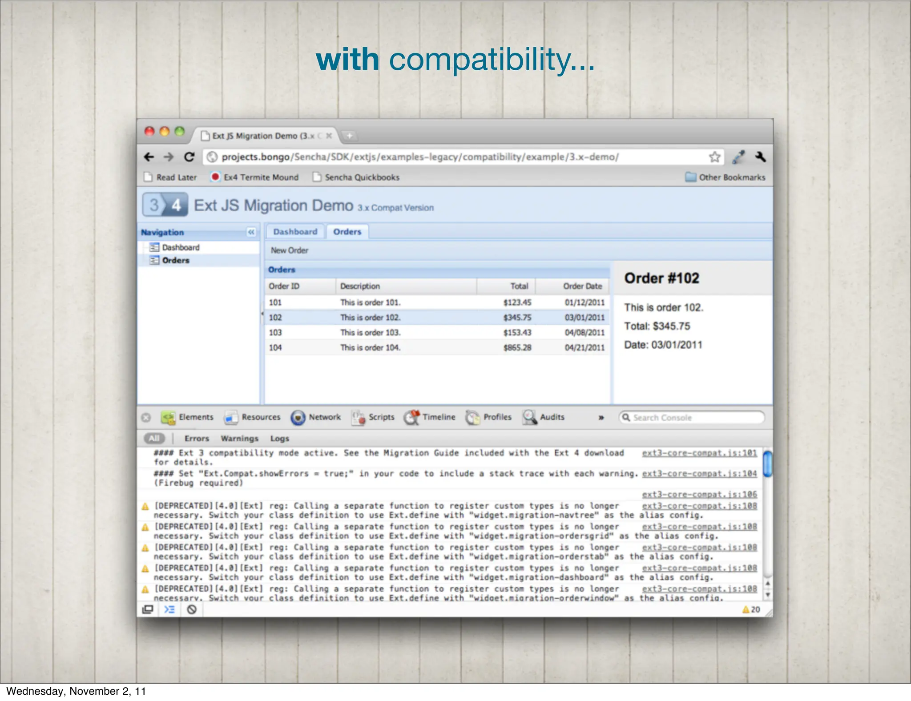Open source link ext3-core-compat.js:106
The width and height of the screenshot is (911, 701).
pyautogui.click(x=699, y=494)
